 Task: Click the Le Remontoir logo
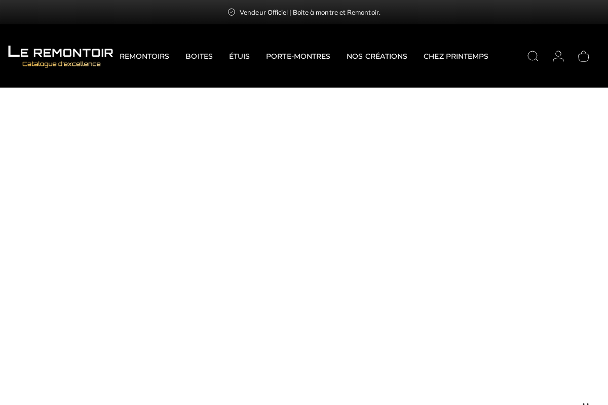coord(60,56)
